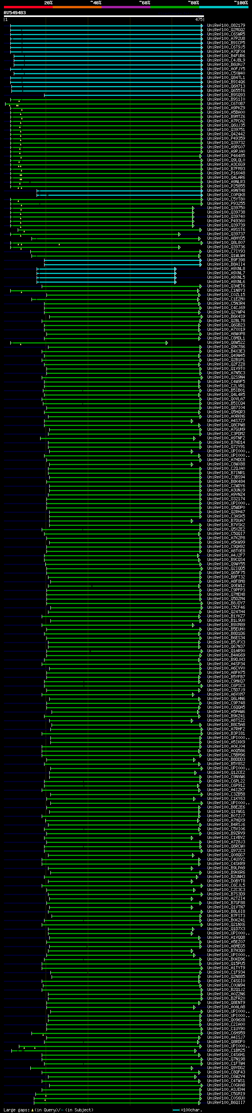Select the UniRef100_Q655T6 label

[x=226, y=90]
